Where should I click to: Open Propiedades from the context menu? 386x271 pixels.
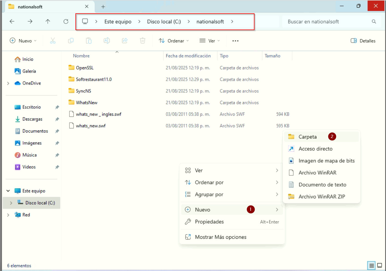tap(232, 222)
